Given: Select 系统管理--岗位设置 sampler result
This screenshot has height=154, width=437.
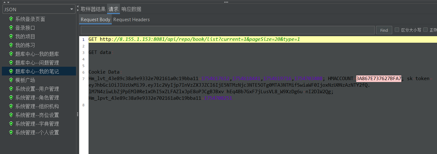Looking at the screenshot, I should 37,115.
